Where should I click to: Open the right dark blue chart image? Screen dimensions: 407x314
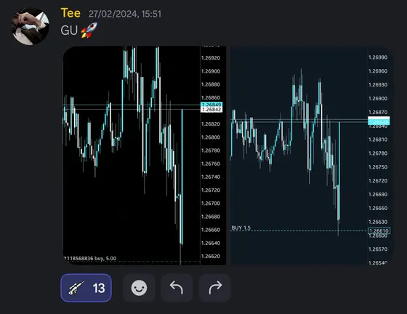[x=311, y=156]
